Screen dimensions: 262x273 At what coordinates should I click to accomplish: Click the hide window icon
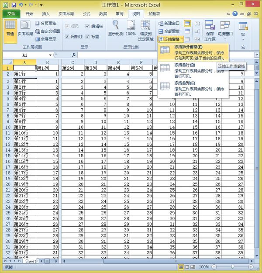tap(187, 31)
